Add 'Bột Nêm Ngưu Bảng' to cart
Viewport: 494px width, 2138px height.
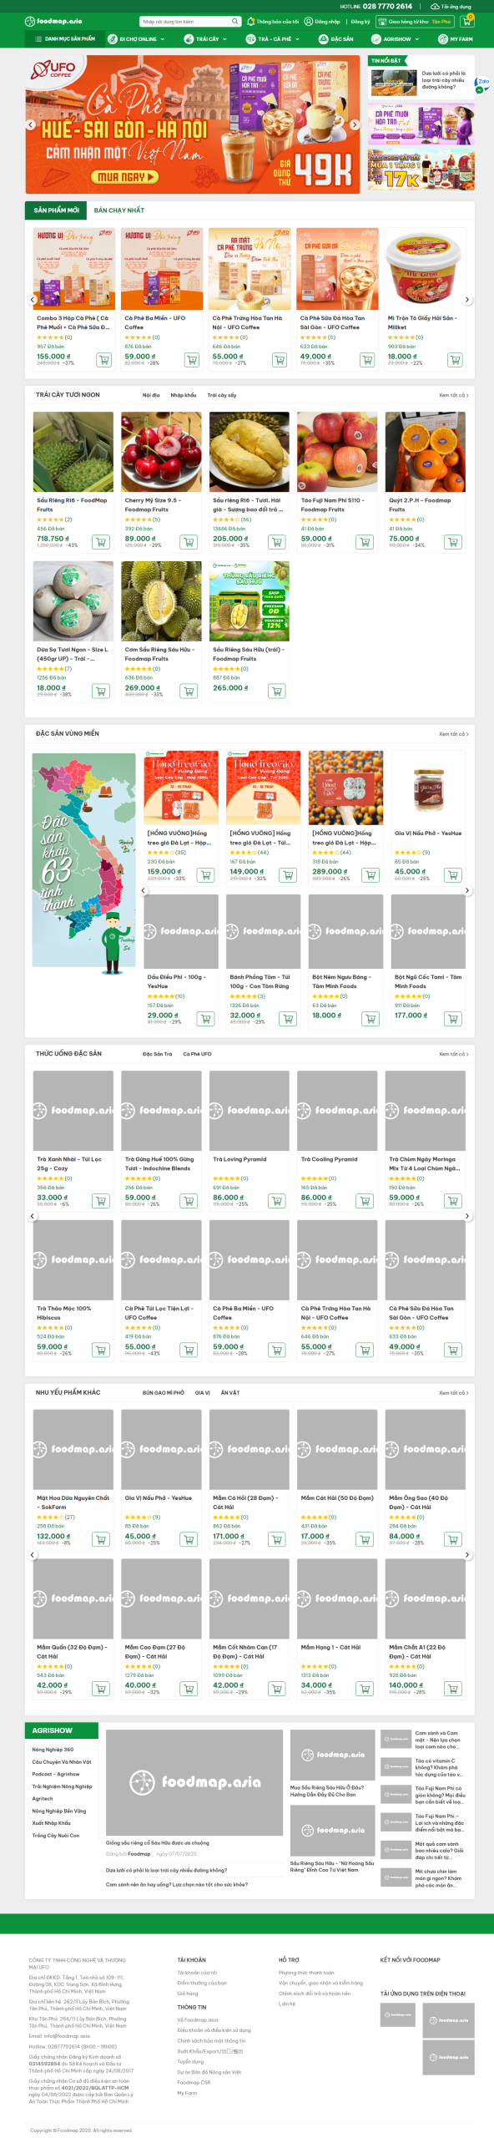(x=370, y=1019)
